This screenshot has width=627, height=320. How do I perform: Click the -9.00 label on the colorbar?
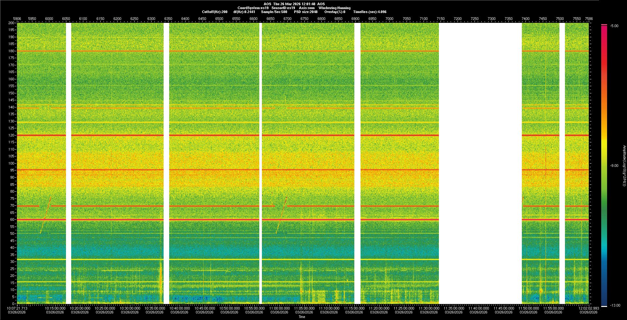pos(614,166)
